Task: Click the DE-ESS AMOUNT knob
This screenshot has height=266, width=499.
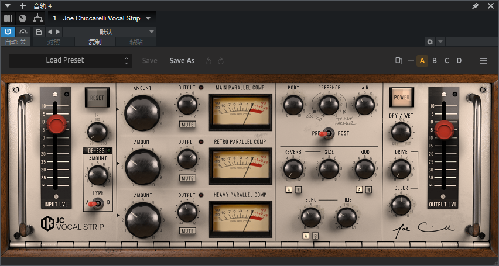Action: [98, 175]
